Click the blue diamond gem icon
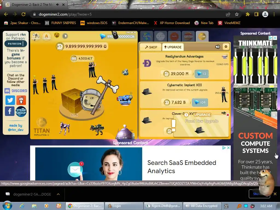This screenshot has width=280, height=210. coord(103,36)
